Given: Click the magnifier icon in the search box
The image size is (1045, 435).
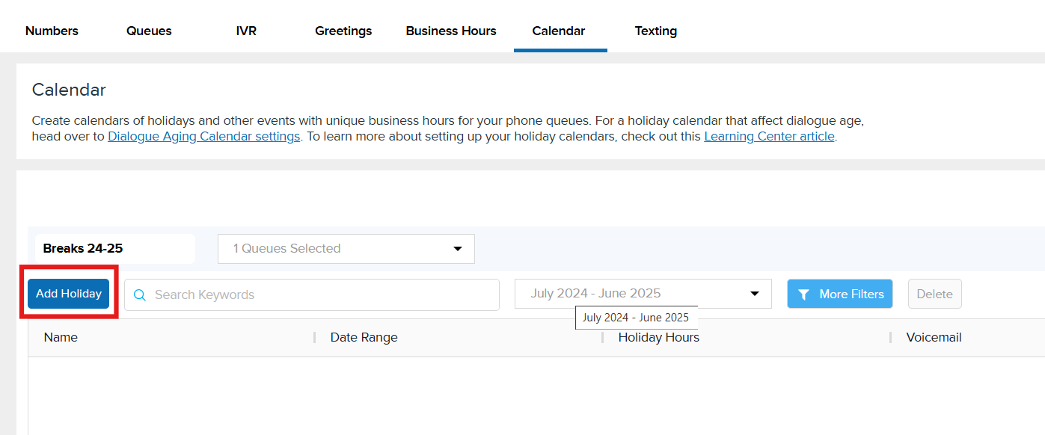Looking at the screenshot, I should (x=139, y=295).
